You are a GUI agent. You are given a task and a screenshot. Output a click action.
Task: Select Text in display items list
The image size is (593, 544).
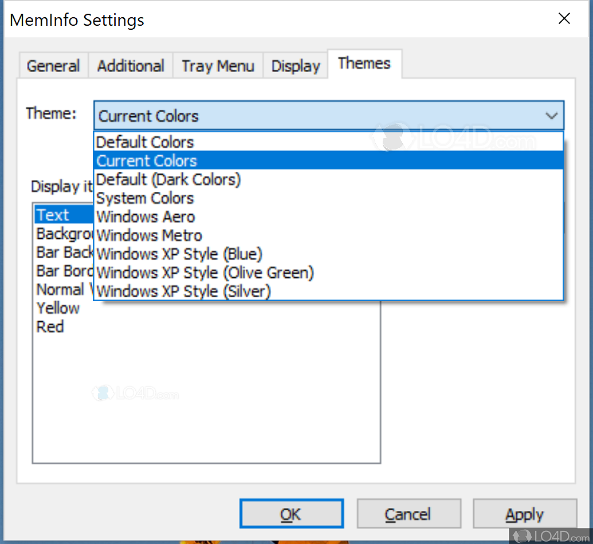pos(53,215)
